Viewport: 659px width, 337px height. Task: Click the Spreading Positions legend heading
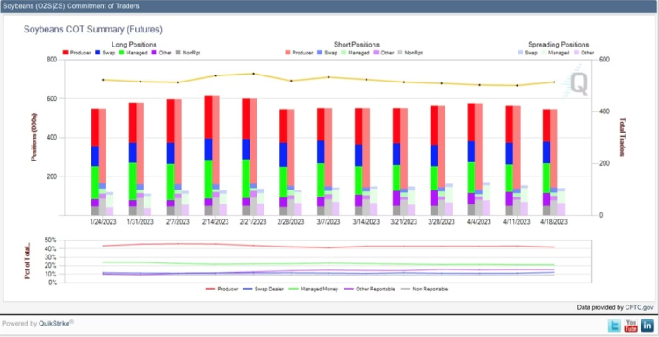click(558, 45)
